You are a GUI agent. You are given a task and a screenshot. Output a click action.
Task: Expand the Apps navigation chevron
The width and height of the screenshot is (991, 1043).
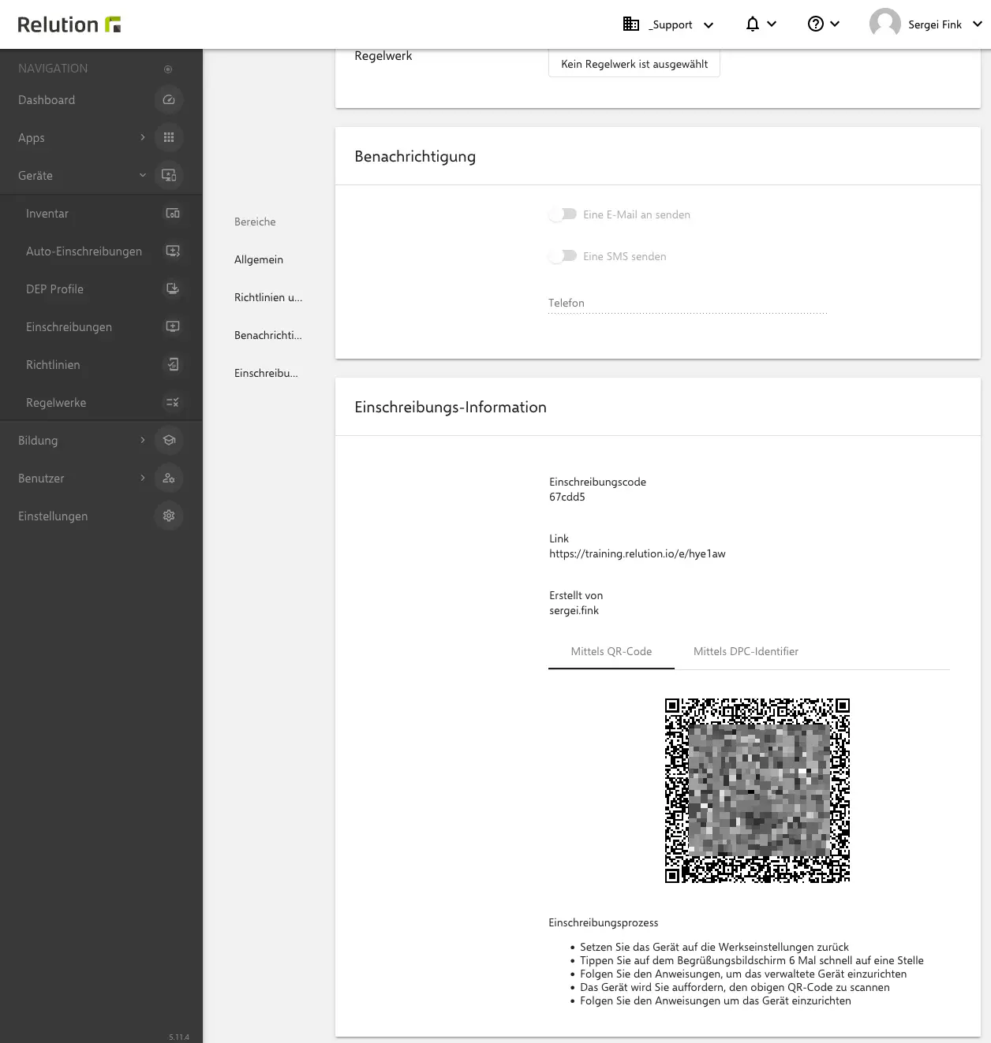(x=143, y=138)
